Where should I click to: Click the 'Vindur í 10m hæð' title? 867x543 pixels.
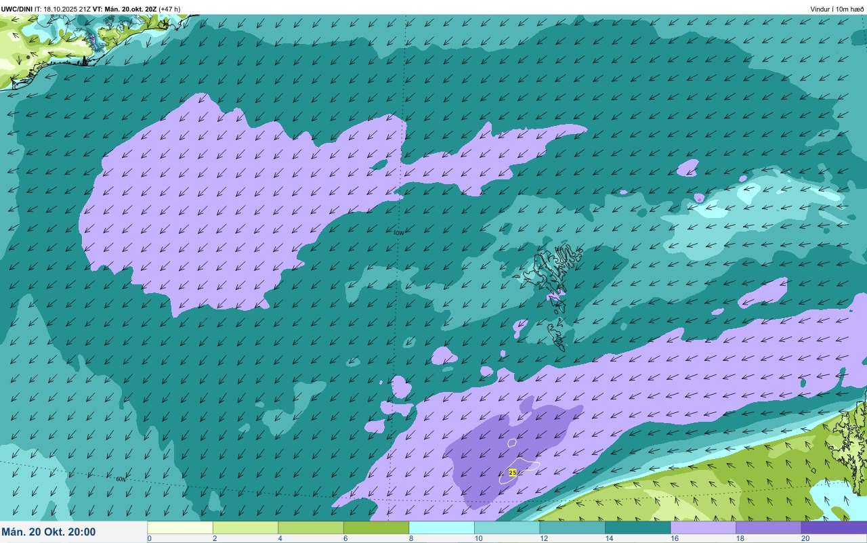pyautogui.click(x=837, y=9)
